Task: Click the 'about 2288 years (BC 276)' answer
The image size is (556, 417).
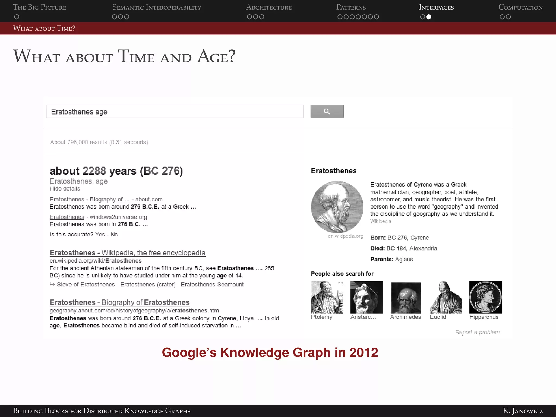Action: point(116,171)
